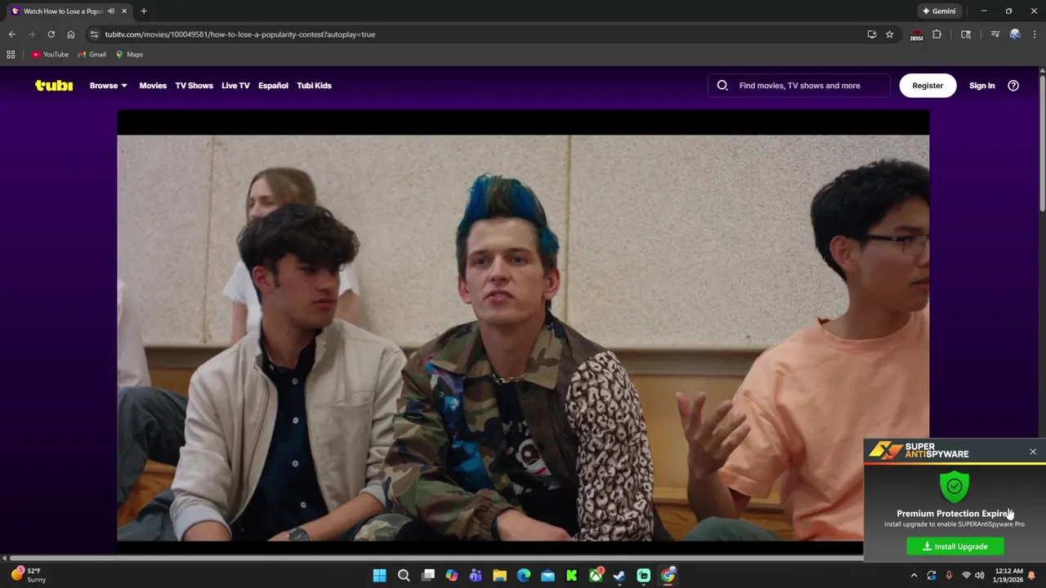Mute the tab using the speaker icon
This screenshot has width=1046, height=588.
(x=111, y=11)
